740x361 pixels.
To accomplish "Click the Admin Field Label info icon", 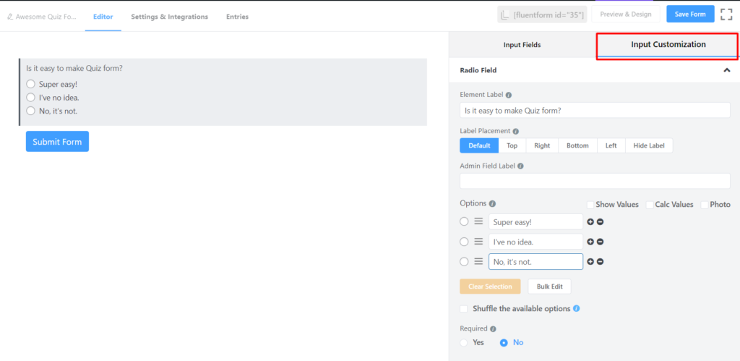I will (520, 166).
